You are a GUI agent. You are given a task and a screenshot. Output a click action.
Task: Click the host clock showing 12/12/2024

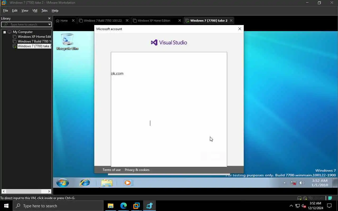pyautogui.click(x=316, y=206)
